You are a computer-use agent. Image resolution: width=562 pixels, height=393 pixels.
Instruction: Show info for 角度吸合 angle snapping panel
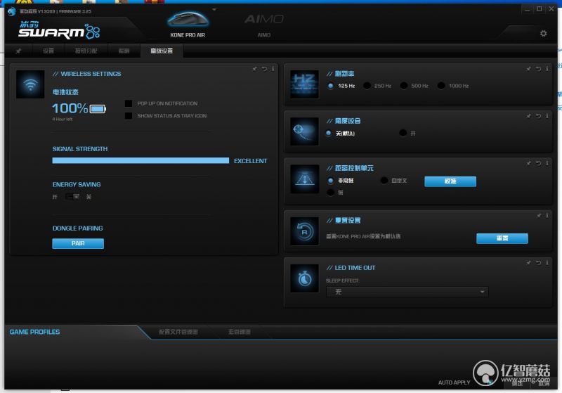point(547,116)
